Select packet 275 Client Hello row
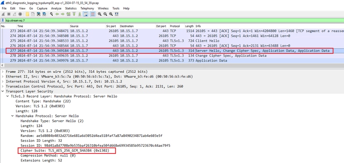 click(x=172, y=41)
